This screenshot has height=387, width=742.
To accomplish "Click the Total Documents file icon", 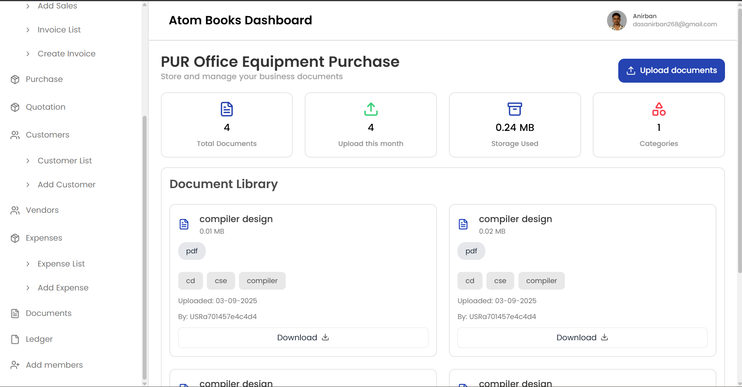I will coord(227,109).
